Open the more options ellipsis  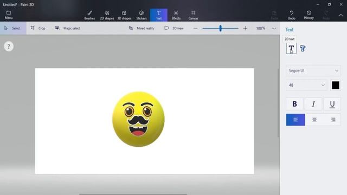pos(274,28)
